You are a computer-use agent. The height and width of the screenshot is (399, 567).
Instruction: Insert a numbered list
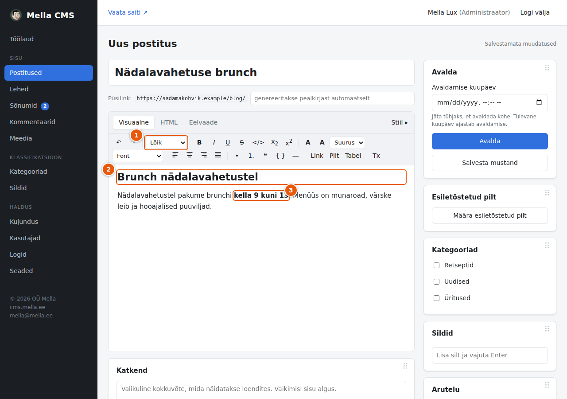[x=251, y=156]
